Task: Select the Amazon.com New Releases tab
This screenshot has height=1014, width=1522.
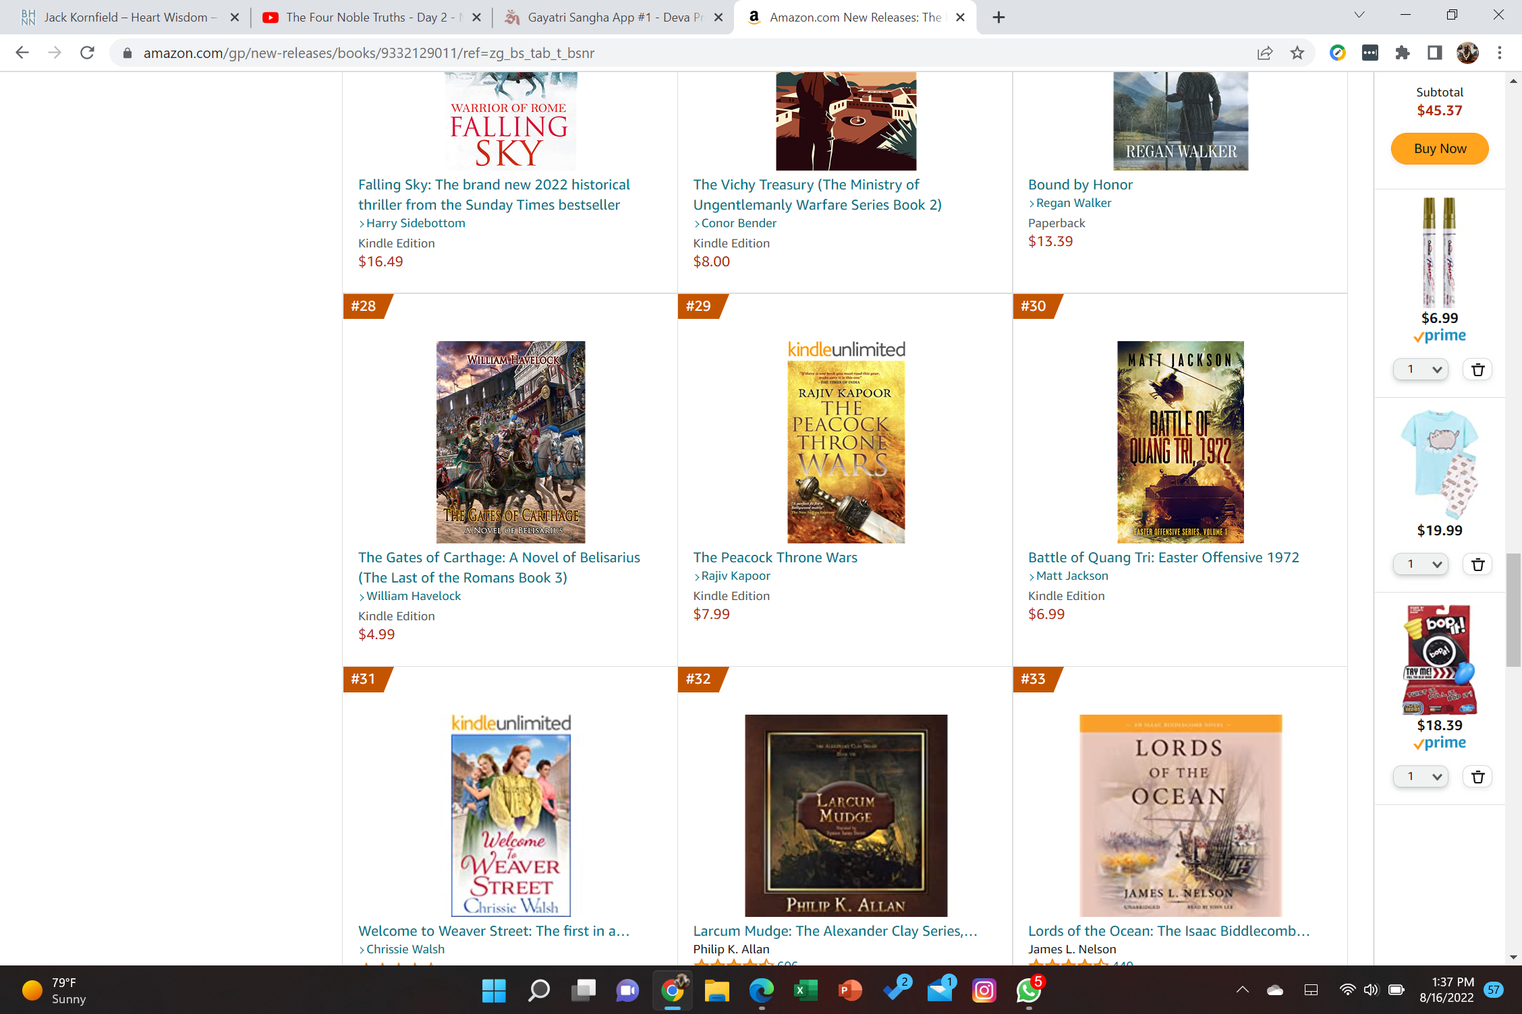Action: [854, 18]
